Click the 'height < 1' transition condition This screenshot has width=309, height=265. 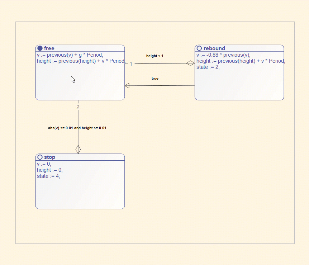[x=155, y=56]
